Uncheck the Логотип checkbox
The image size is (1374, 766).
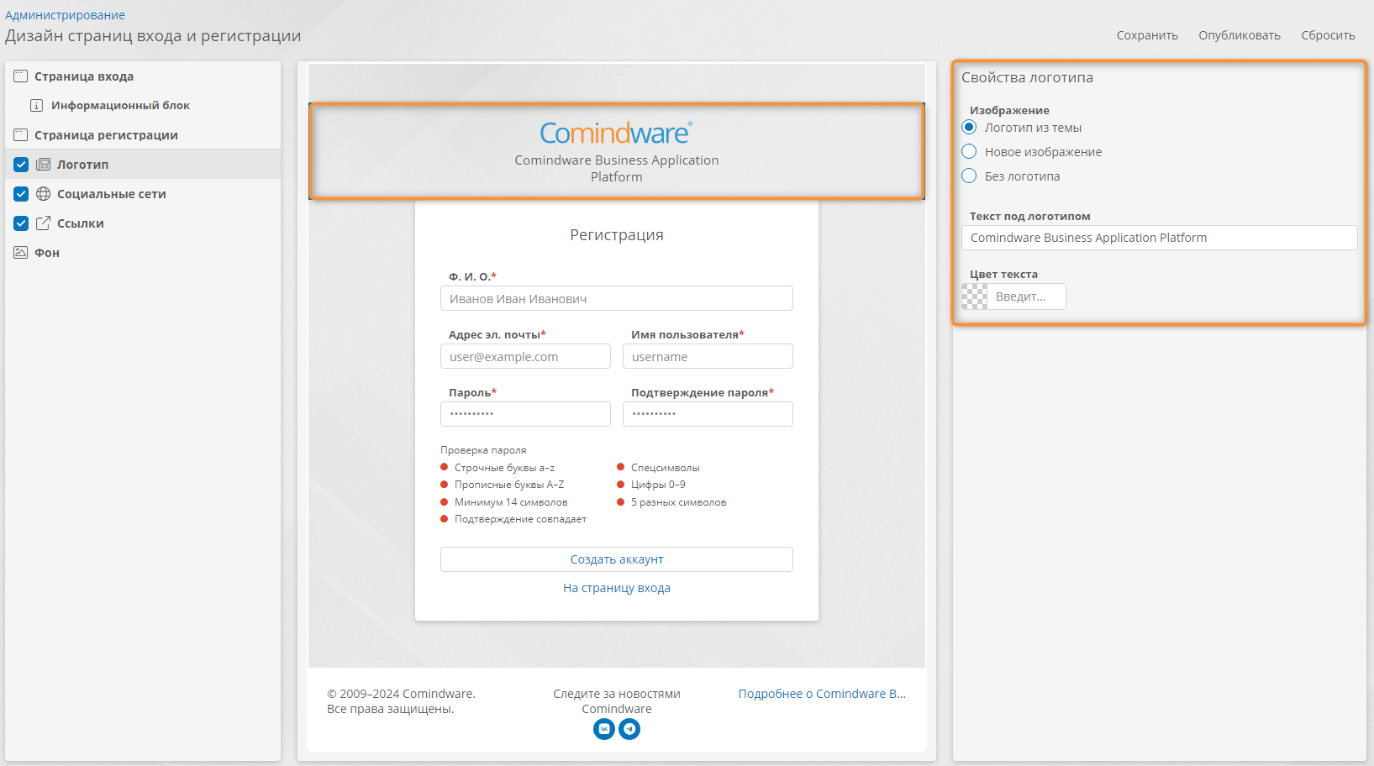pos(21,165)
